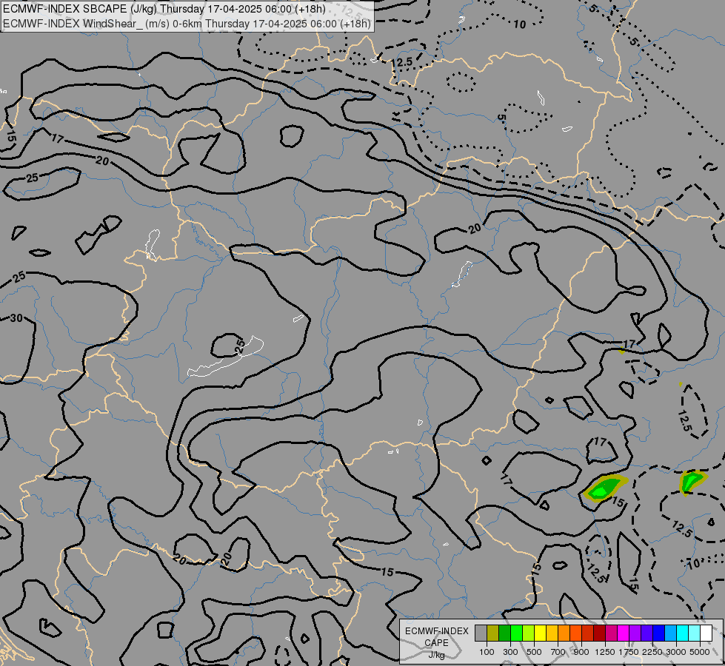Image resolution: width=725 pixels, height=666 pixels.
Task: Pick the purple swatch right of 1750
Action: coord(635,633)
